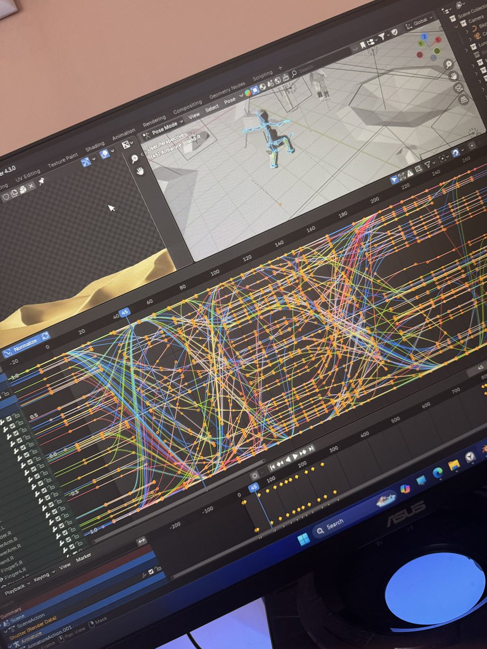The width and height of the screenshot is (487, 649).
Task: Toggle Normalize in the graph editor
Action: pos(22,345)
